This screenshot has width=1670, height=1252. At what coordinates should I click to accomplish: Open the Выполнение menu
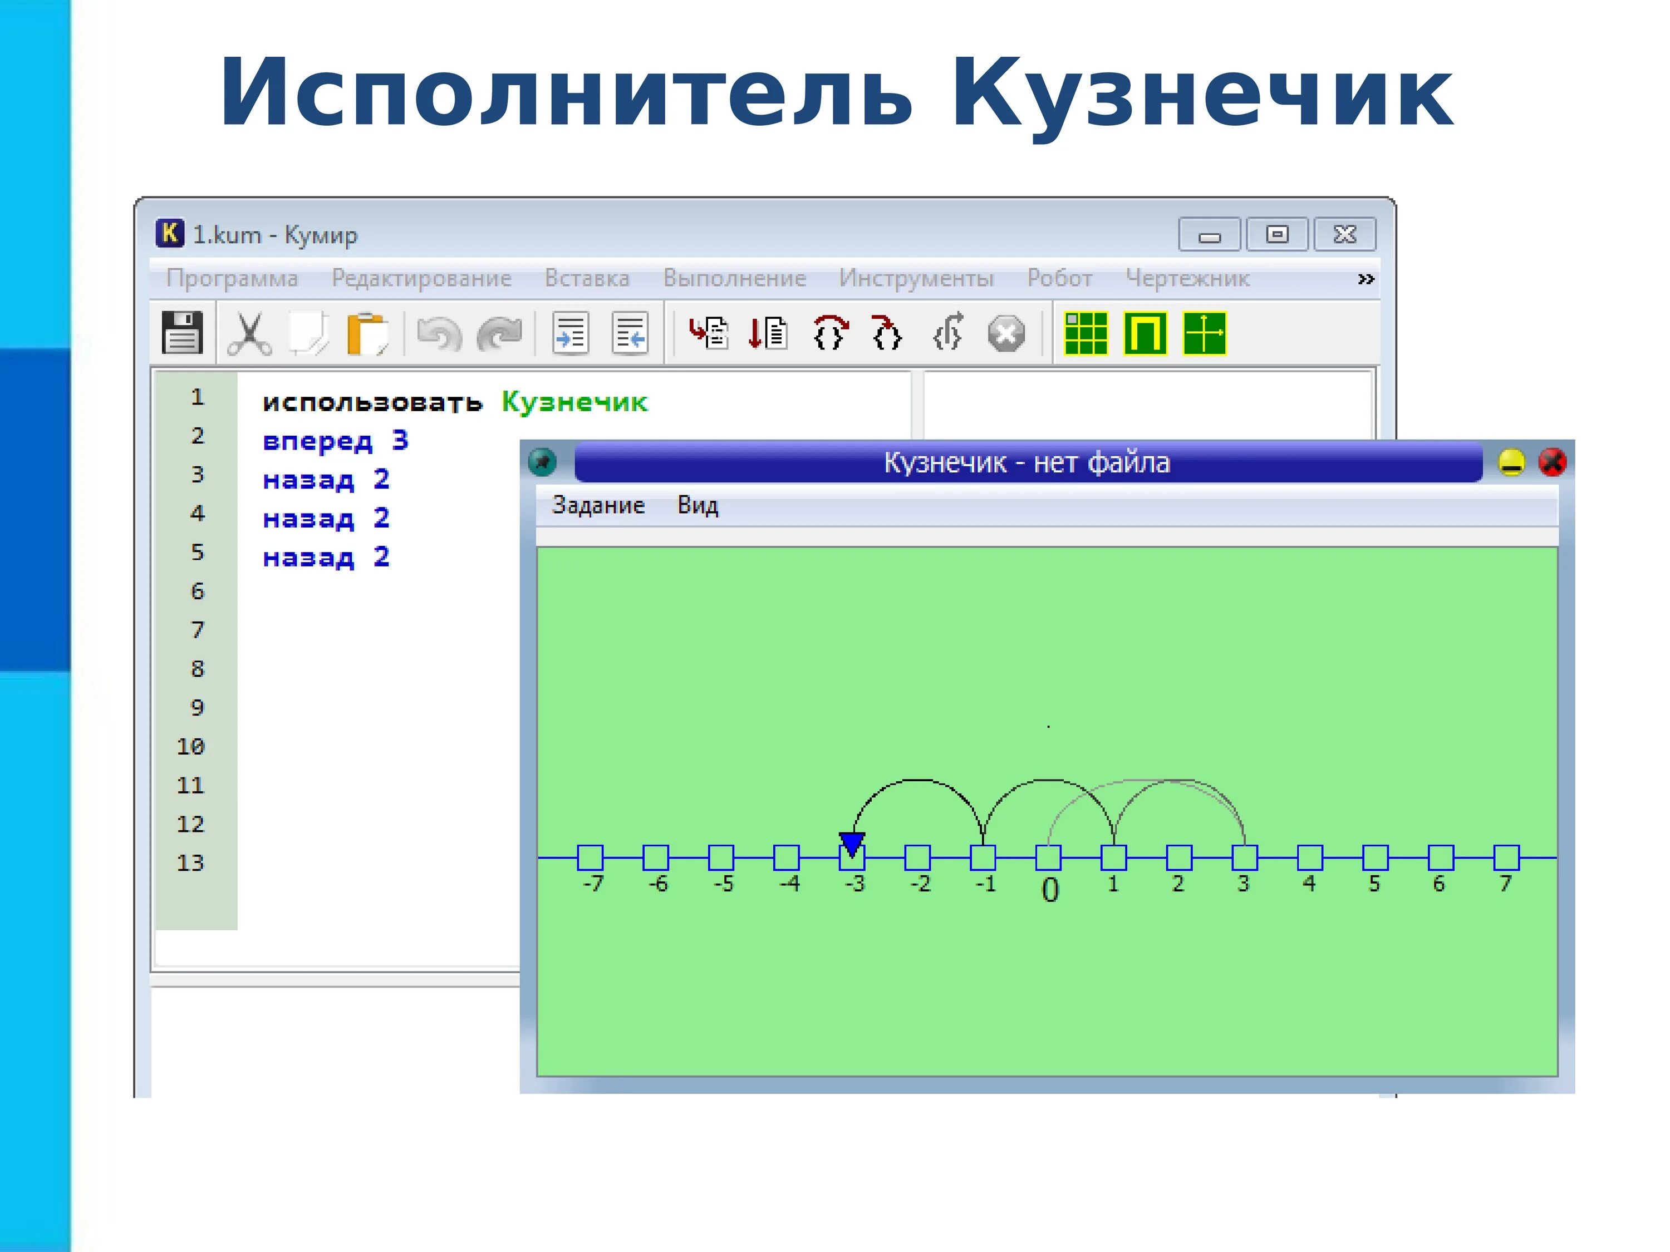734,278
